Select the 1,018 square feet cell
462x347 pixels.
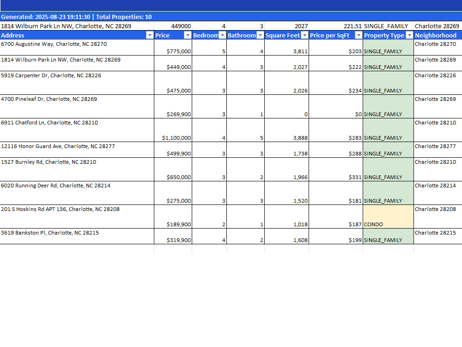tap(287, 217)
